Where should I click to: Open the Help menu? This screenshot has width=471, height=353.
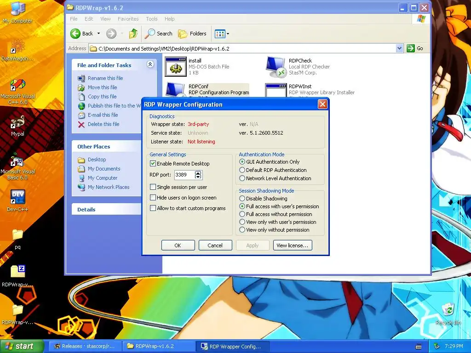coord(169,19)
